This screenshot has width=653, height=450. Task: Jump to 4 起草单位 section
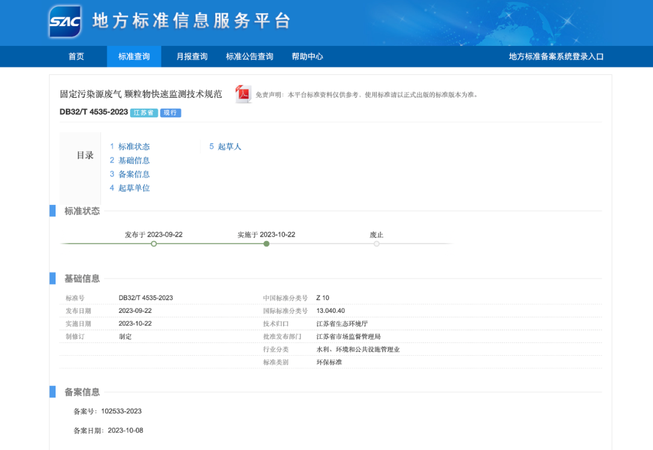(129, 188)
